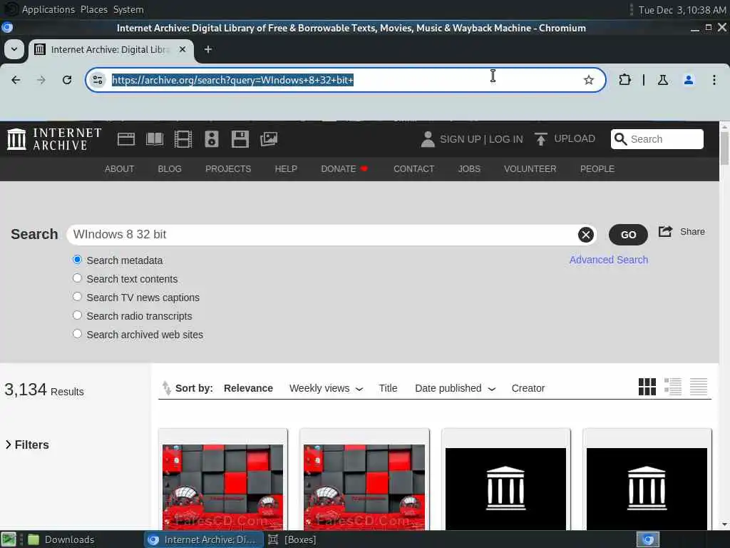Select Search TV news captions option
Image resolution: width=730 pixels, height=548 pixels.
pyautogui.click(x=77, y=297)
